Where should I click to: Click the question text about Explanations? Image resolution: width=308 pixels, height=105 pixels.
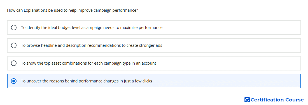[x=73, y=10]
